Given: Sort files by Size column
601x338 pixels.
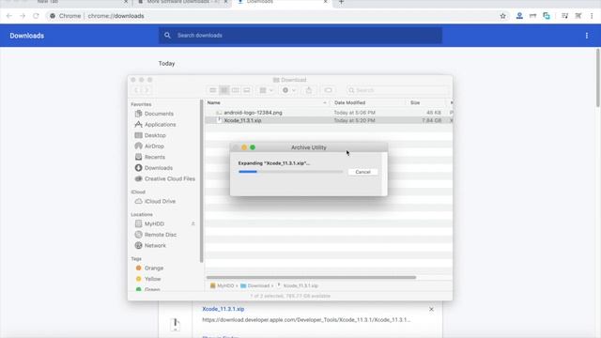Looking at the screenshot, I should pos(425,102).
